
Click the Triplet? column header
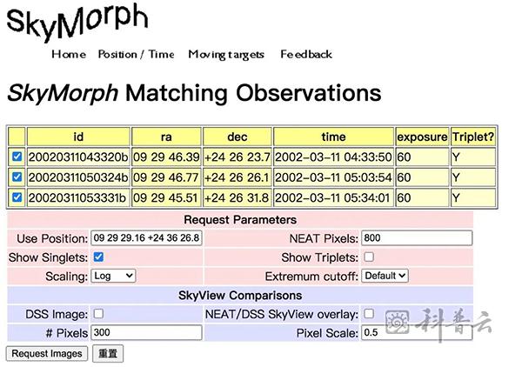pos(473,137)
